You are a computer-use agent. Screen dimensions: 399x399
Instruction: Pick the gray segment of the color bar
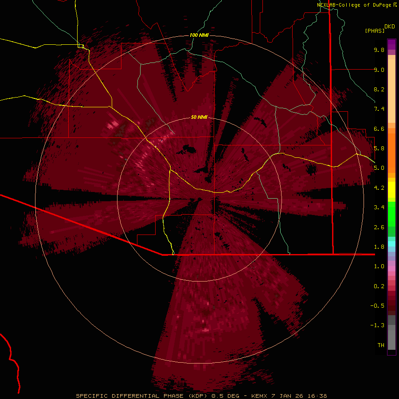click(x=391, y=332)
